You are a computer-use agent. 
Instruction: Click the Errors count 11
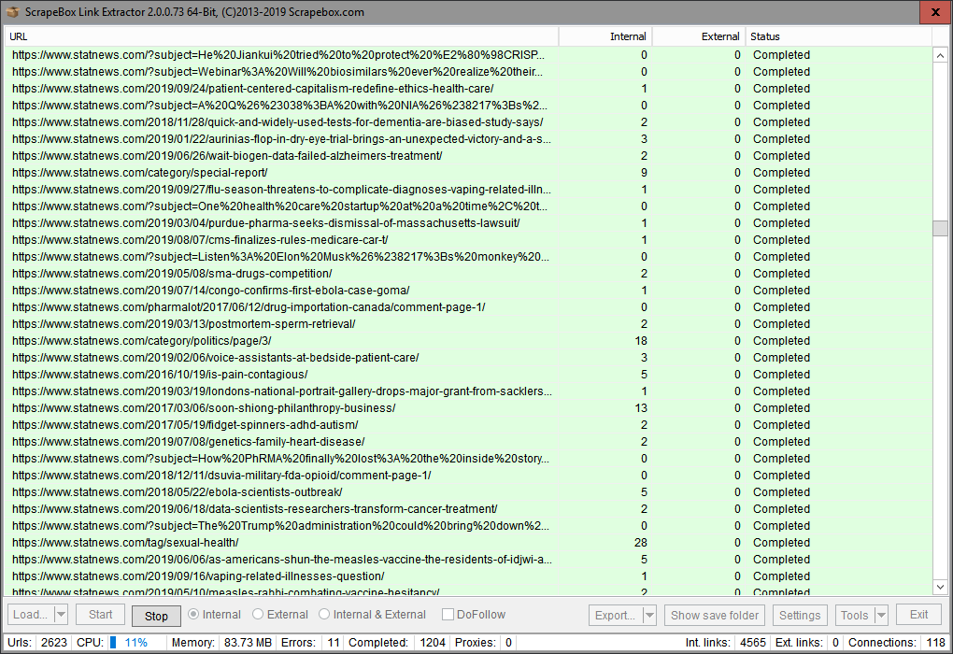click(334, 643)
